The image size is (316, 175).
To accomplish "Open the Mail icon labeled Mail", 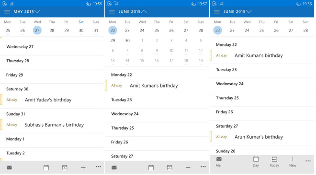I will point(219,162).
